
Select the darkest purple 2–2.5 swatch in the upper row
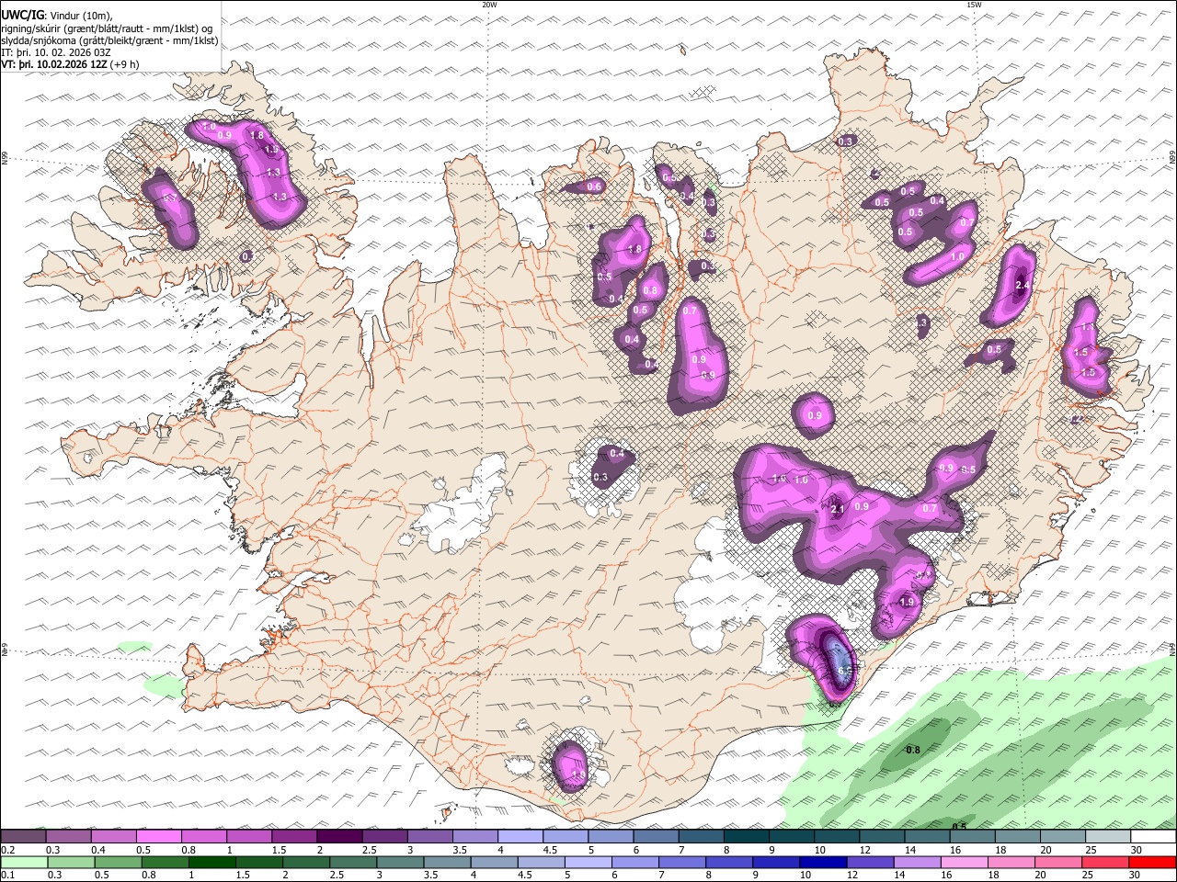pyautogui.click(x=339, y=837)
